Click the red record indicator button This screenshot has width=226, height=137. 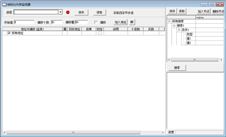(x=68, y=12)
